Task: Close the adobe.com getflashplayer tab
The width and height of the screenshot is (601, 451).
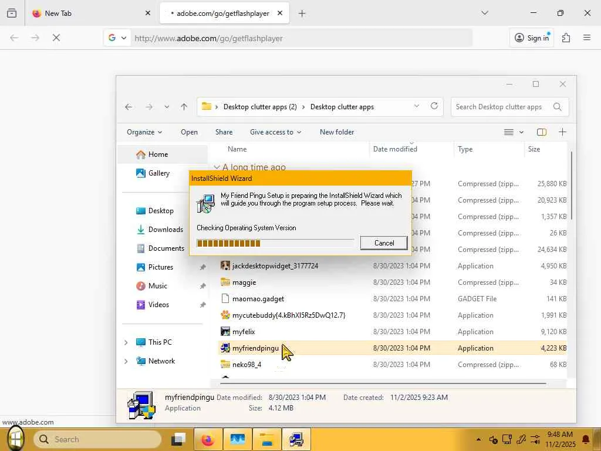Action: click(x=280, y=13)
